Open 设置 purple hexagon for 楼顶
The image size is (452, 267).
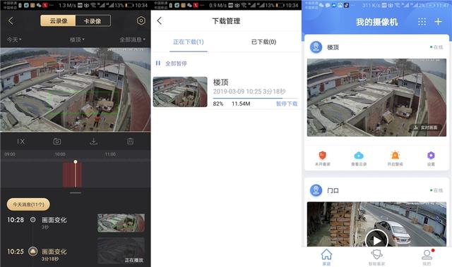pyautogui.click(x=431, y=156)
